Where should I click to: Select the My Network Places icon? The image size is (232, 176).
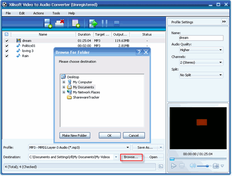(69, 92)
